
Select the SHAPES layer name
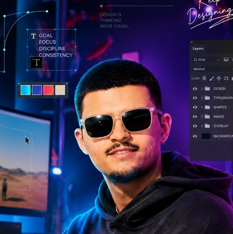click(220, 107)
